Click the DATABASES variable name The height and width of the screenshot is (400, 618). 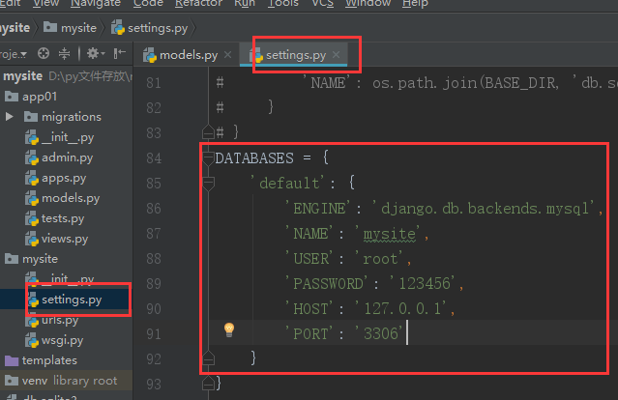click(254, 158)
